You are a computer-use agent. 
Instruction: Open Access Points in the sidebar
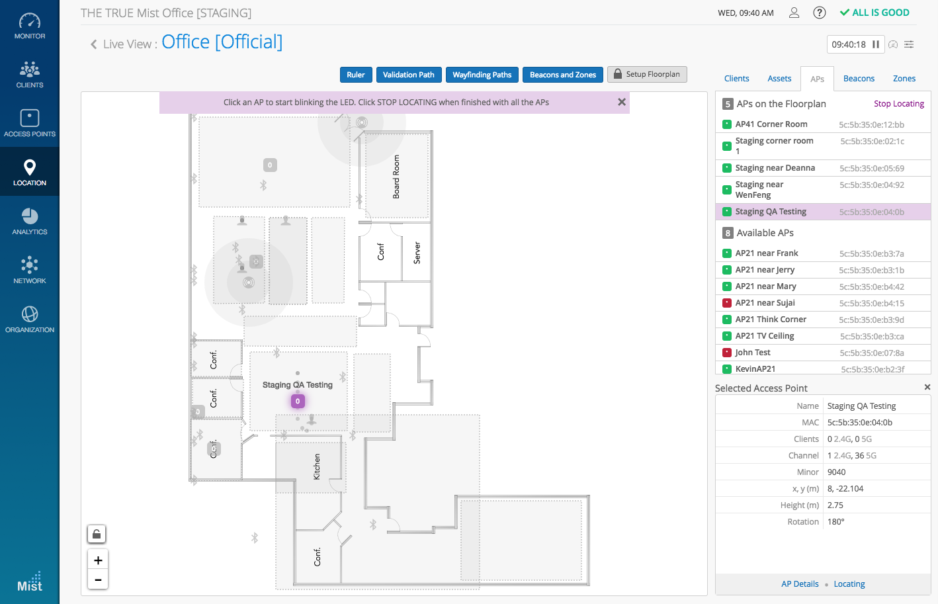30,124
